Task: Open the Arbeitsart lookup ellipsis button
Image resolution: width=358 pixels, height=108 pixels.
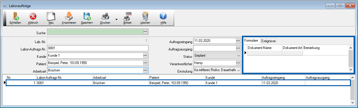Action: (146, 70)
